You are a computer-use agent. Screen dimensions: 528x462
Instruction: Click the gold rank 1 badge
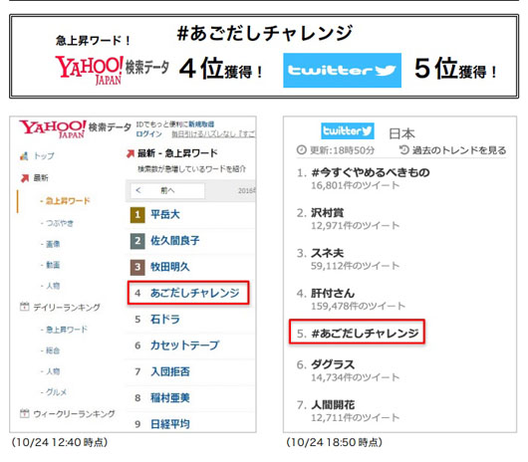(x=137, y=215)
